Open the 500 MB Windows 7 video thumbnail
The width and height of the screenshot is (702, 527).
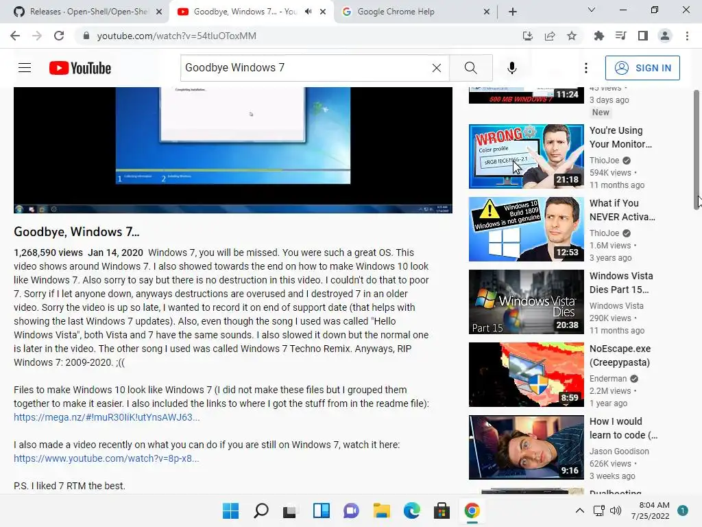point(526,95)
